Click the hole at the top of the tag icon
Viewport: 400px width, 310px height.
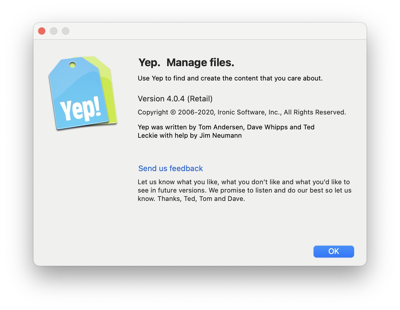72,65
